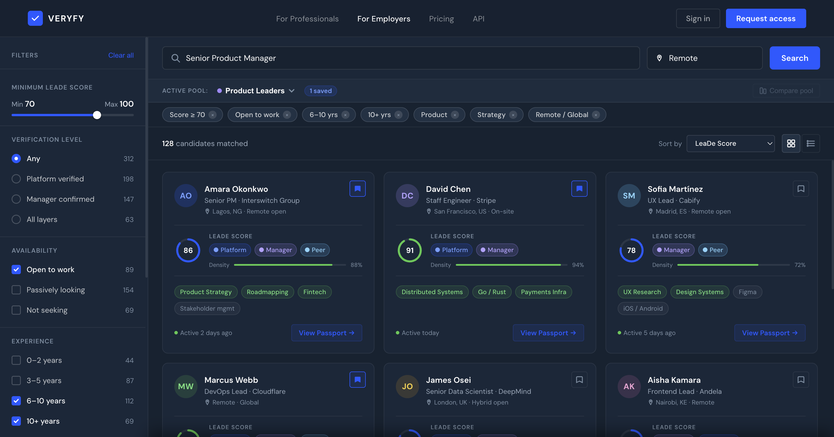Unsave Marcus Webb's bookmark
834x437 pixels.
pos(357,379)
